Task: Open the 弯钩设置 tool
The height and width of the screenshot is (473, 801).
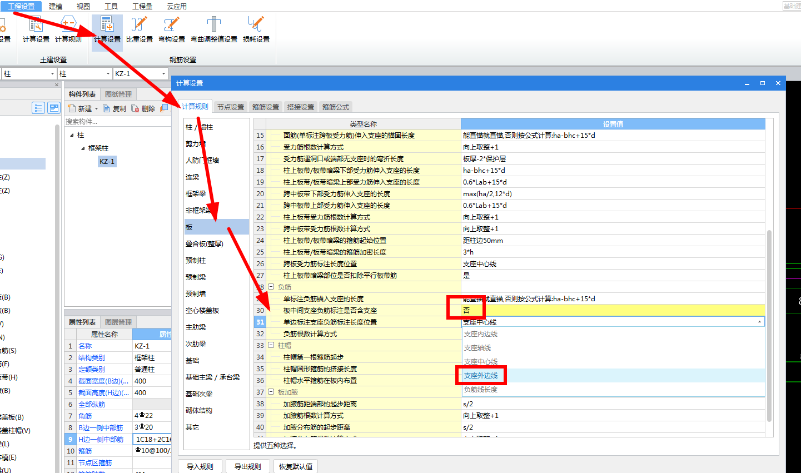Action: click(x=171, y=30)
